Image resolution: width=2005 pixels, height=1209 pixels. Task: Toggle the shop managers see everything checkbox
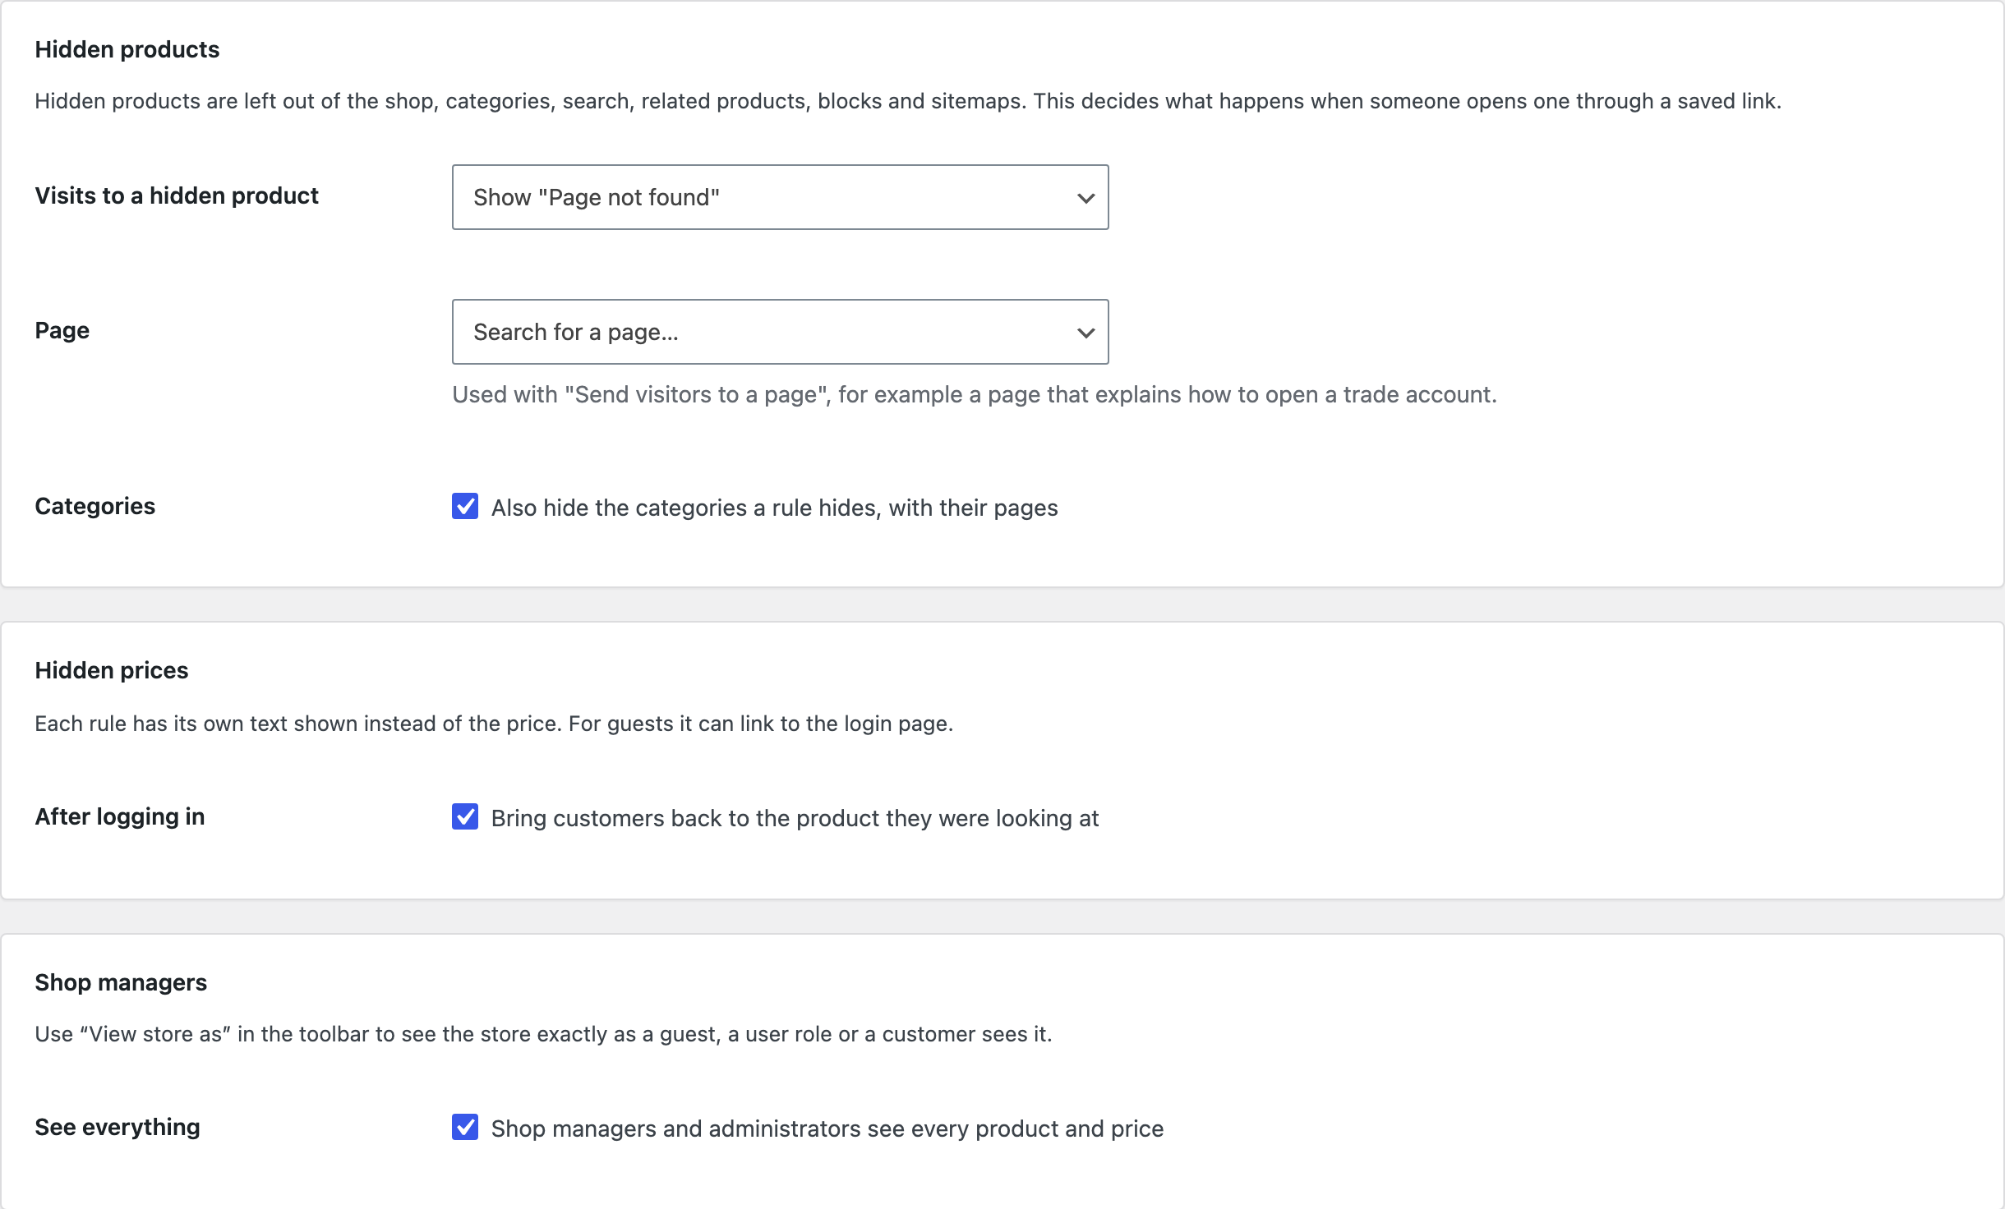pos(465,1127)
